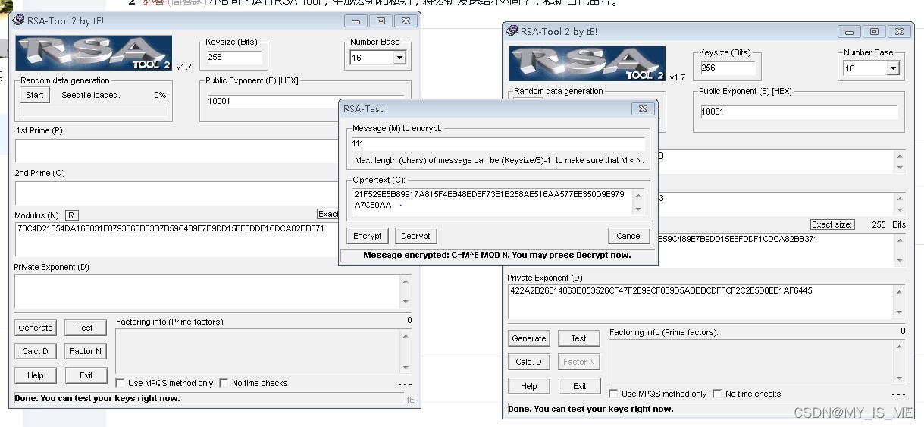Click Test button in right window
The height and width of the screenshot is (427, 924).
578,338
